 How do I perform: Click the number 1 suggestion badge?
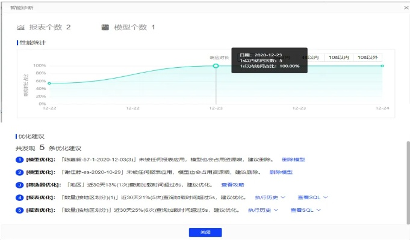[x=20, y=160]
